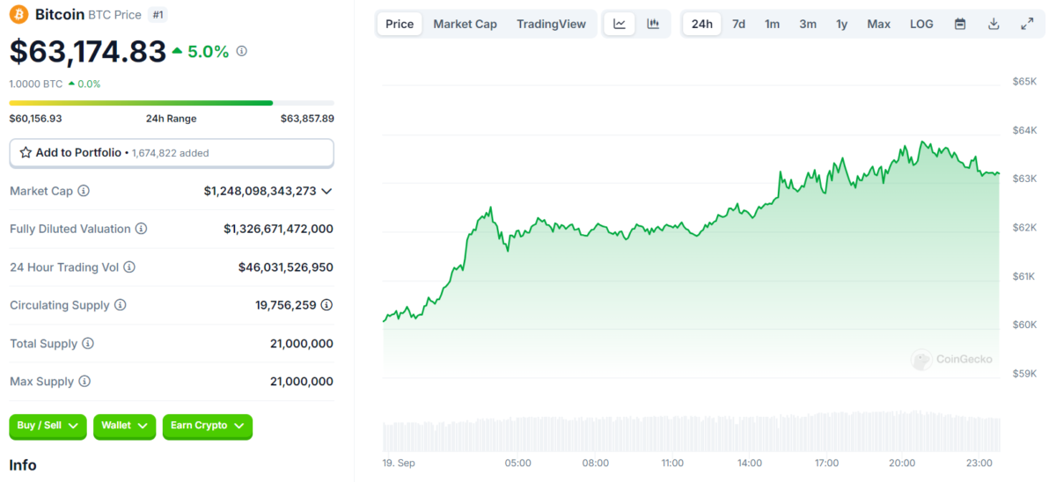This screenshot has height=482, width=1056.
Task: Switch to line chart view icon
Action: [620, 24]
